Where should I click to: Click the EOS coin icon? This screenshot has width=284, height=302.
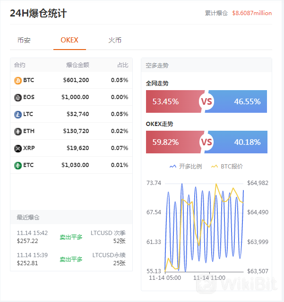18,98
